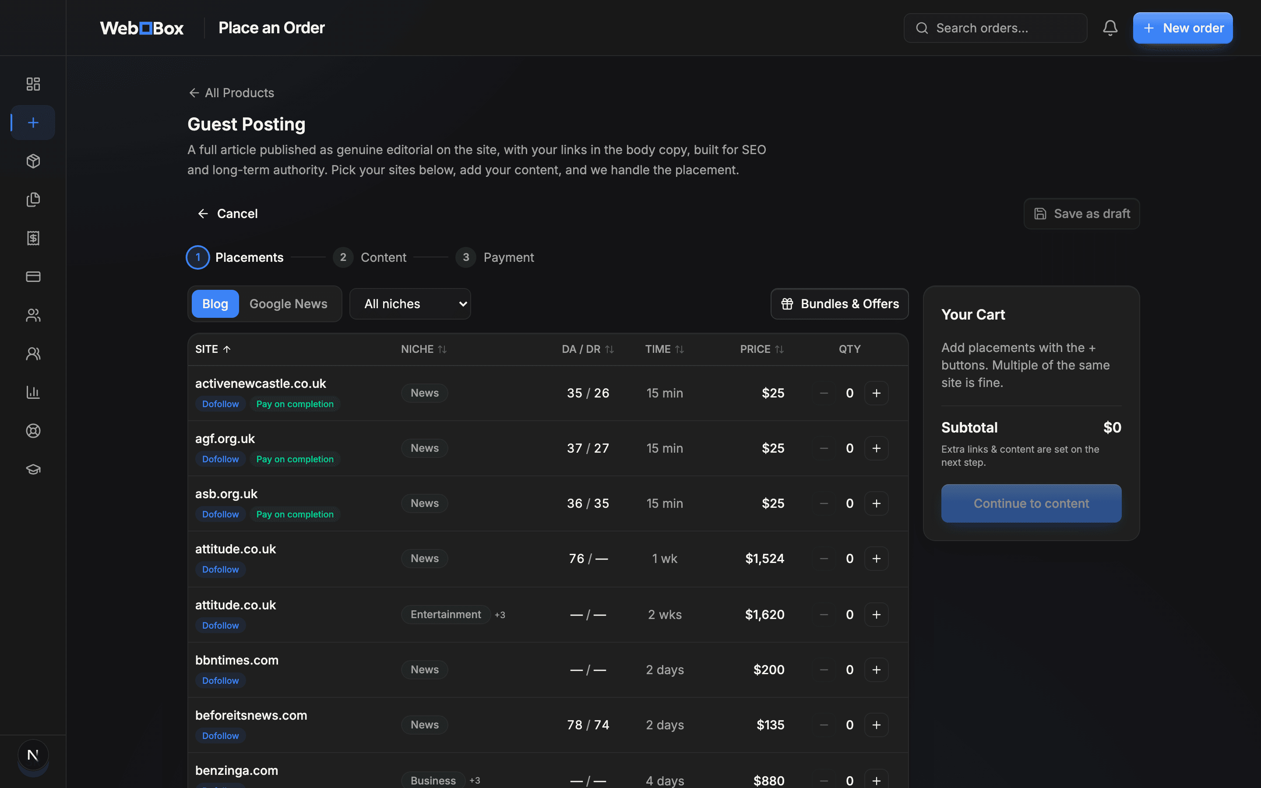Add the $1,620 attitude.co.uk placement
The height and width of the screenshot is (788, 1261).
876,615
